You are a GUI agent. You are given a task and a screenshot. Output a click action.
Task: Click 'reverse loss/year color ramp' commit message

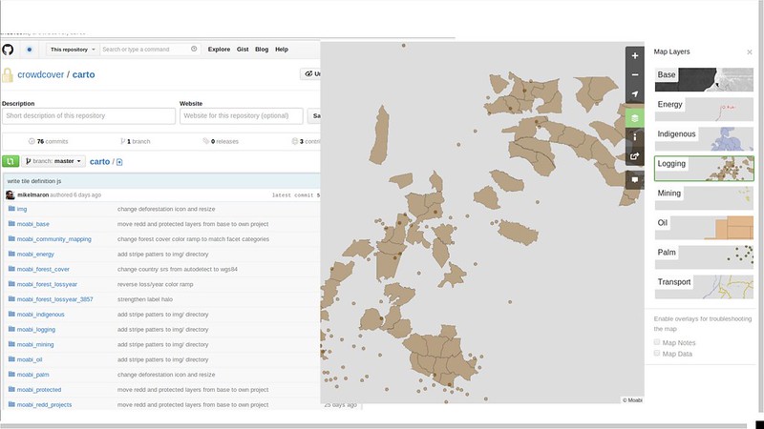point(155,284)
